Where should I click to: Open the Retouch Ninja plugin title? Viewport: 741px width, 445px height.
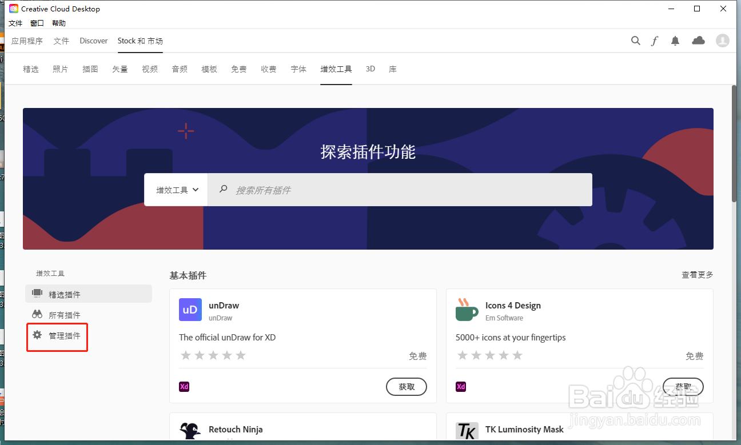click(236, 430)
